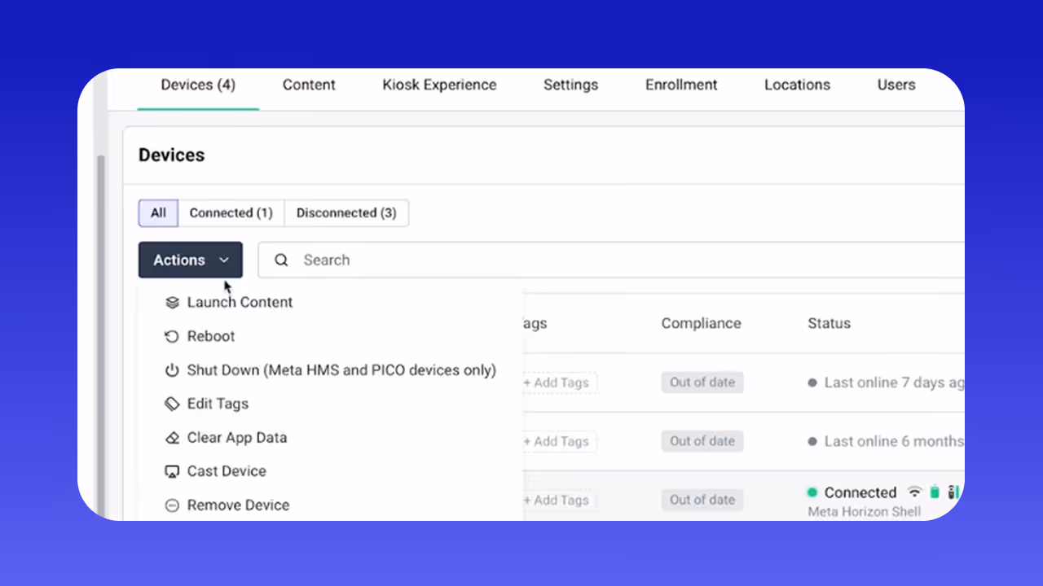Click Out of date badge, Connected row
1043x586 pixels.
[x=702, y=500]
